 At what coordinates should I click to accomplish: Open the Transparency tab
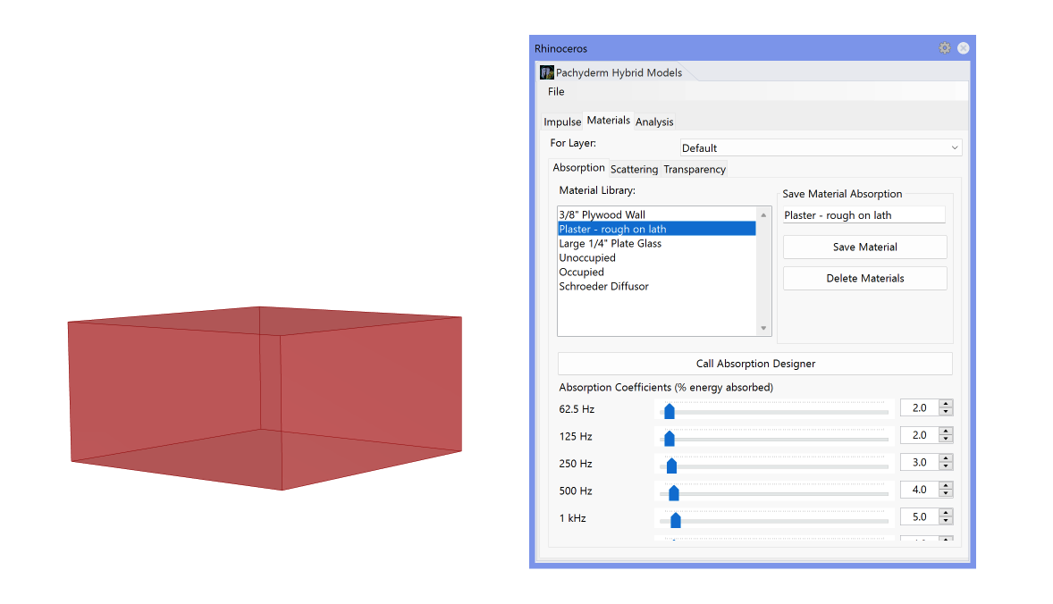click(695, 169)
